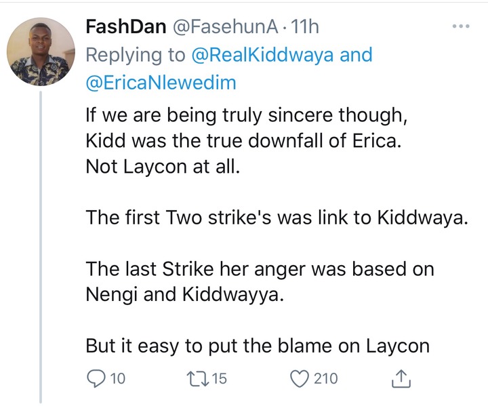The height and width of the screenshot is (406, 488).
Task: Click the 11h tweet timestamp
Action: tap(304, 27)
